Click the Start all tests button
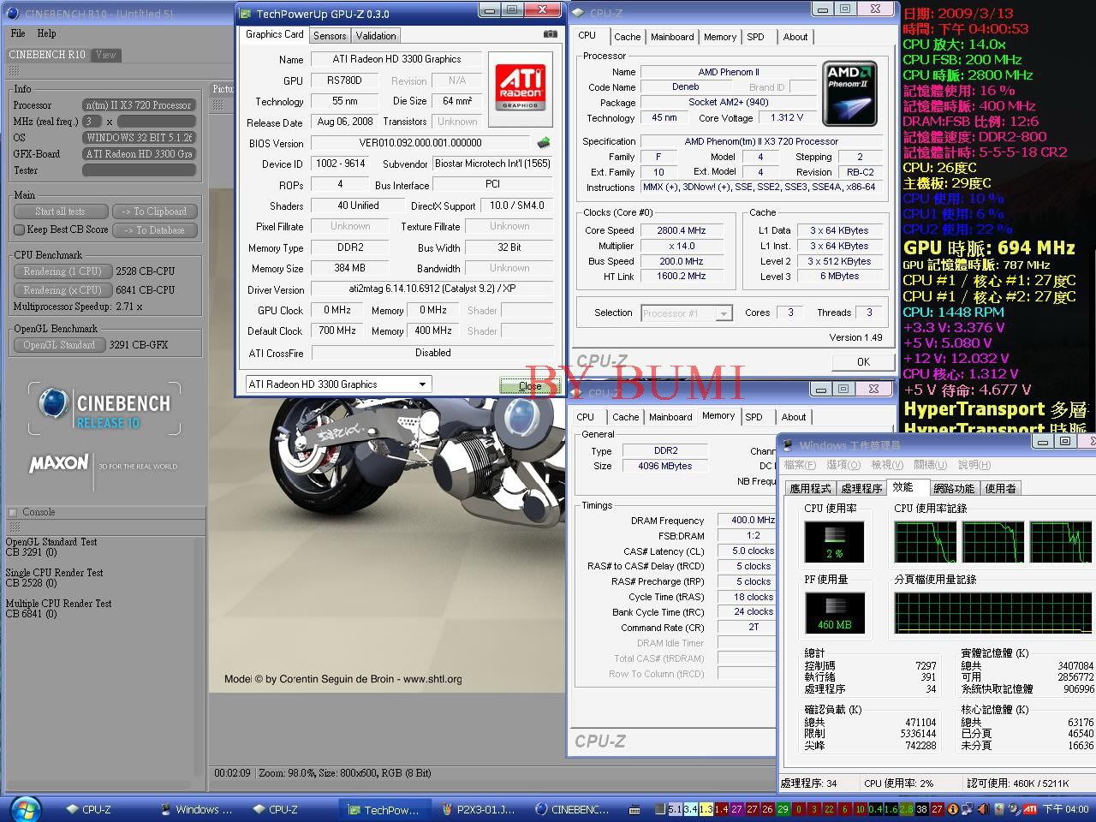 tap(61, 211)
